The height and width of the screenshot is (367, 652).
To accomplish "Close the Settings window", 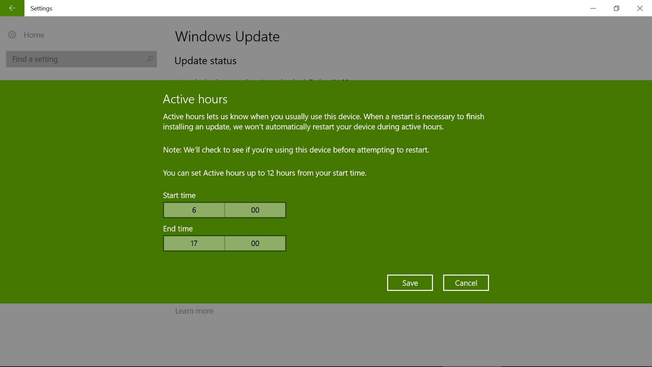I will click(640, 8).
